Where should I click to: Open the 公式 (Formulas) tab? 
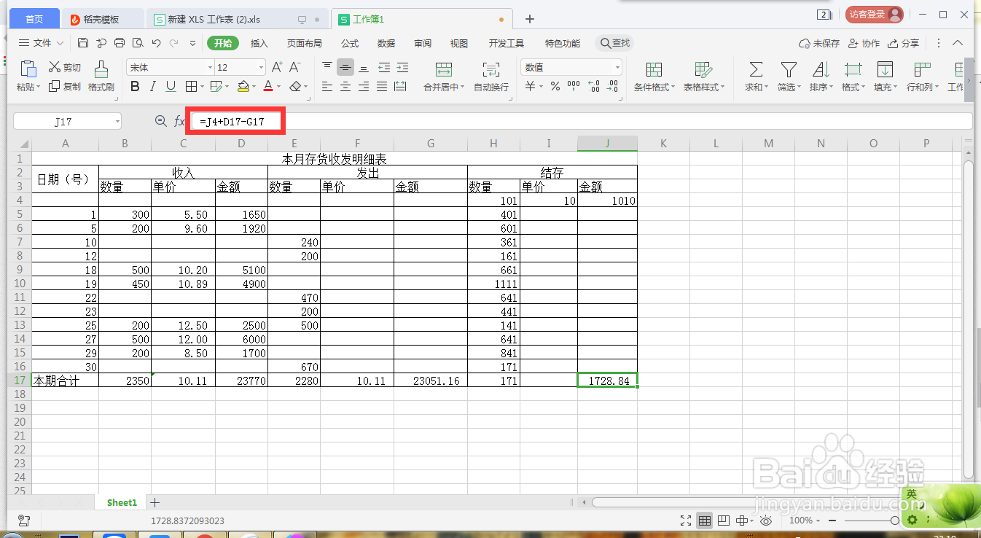(350, 43)
